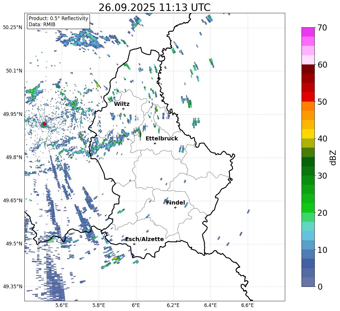Click the orange 48-50 dBZ swatch
This screenshot has height=311, width=340.
tap(308, 106)
